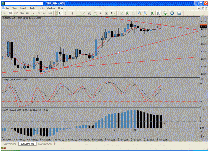Click the Stoch(5,3,3) indicator label
The height and width of the screenshot is (151, 209).
coord(15,80)
